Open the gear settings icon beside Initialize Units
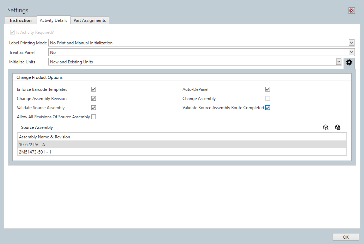The width and height of the screenshot is (364, 244). click(x=349, y=62)
